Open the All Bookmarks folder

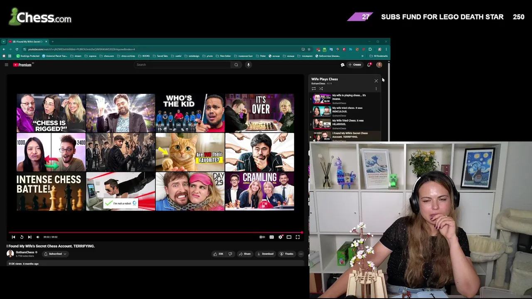point(379,56)
